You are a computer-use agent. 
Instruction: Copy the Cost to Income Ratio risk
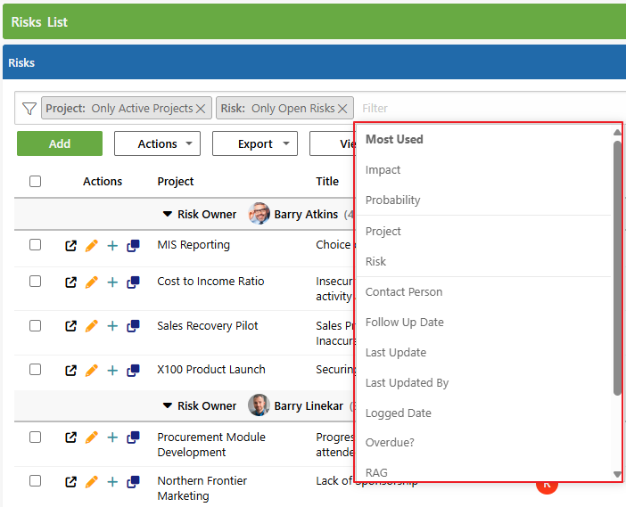click(x=134, y=282)
